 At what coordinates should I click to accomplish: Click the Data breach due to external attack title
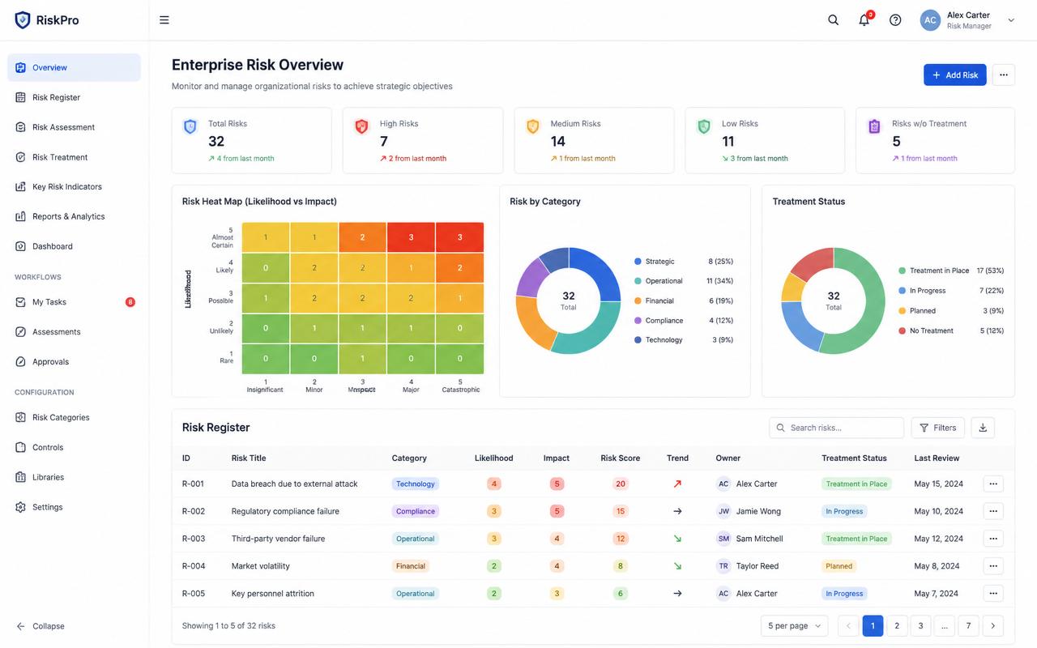[x=294, y=484]
